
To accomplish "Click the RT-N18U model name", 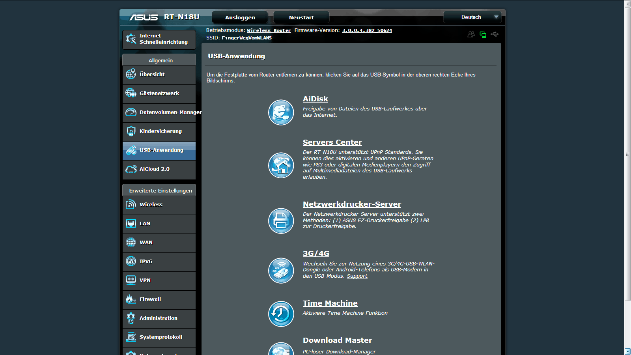I will (x=181, y=17).
